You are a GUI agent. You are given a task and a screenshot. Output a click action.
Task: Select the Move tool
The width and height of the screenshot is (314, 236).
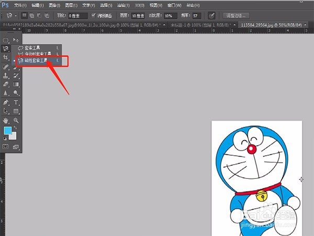(x=16, y=40)
